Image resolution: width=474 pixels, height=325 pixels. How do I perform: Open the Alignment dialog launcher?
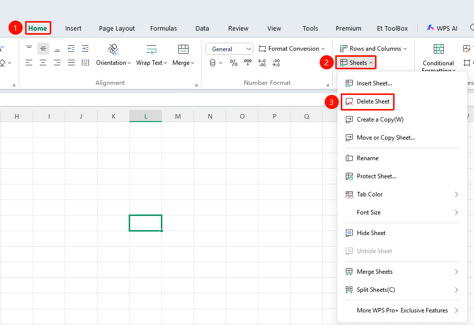coord(196,85)
